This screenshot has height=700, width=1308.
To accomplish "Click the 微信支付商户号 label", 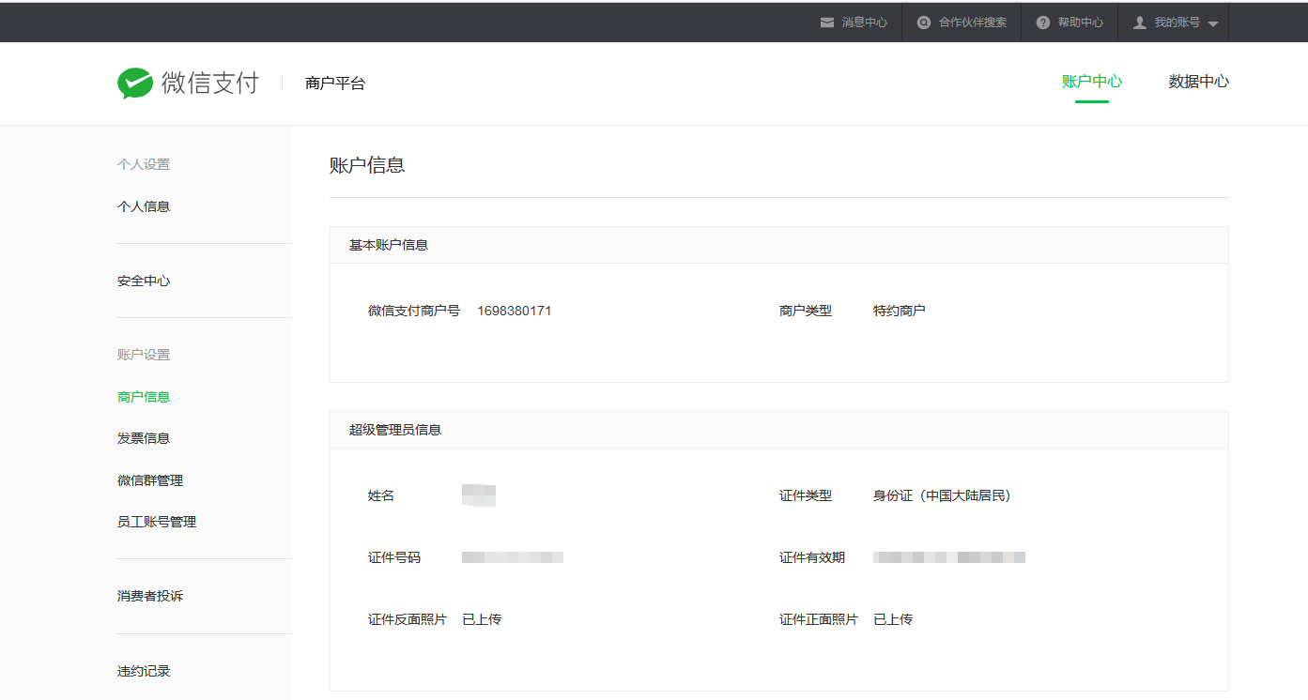I will tap(414, 311).
